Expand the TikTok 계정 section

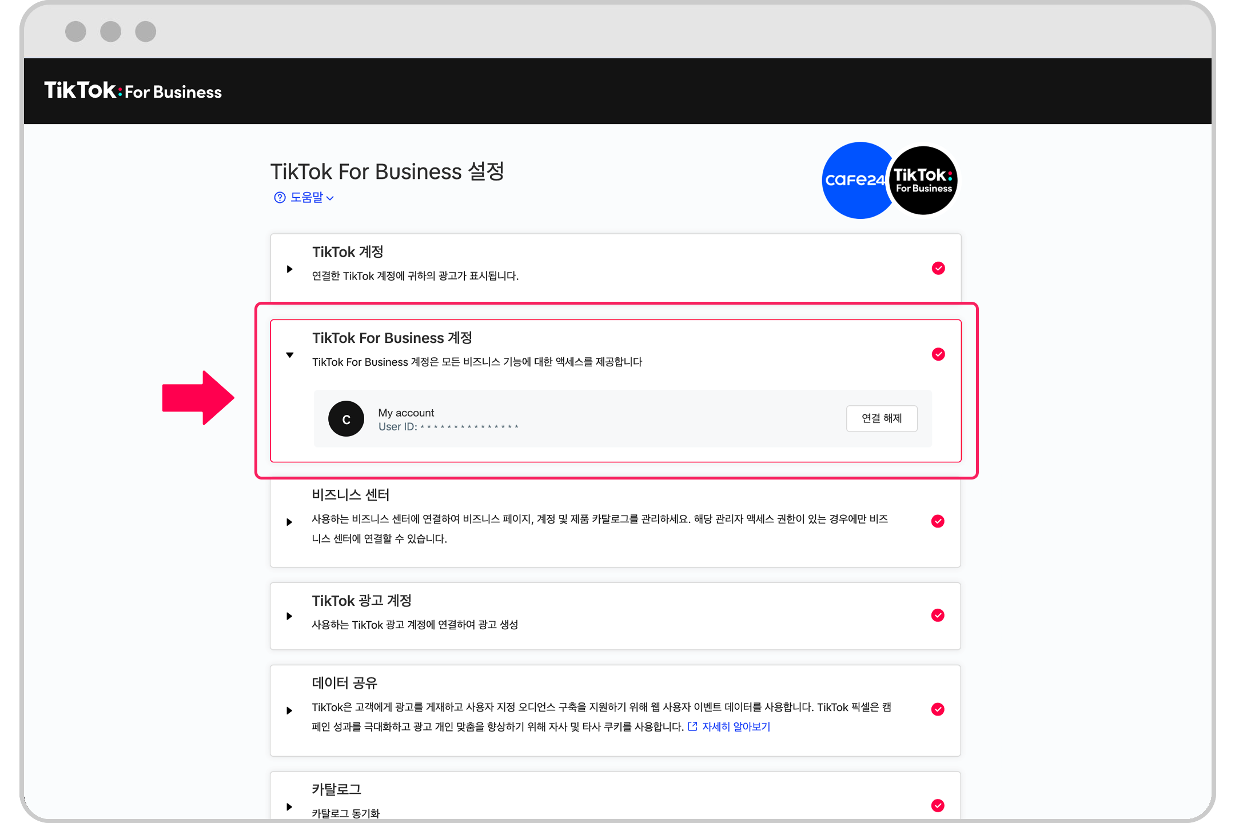coord(290,269)
